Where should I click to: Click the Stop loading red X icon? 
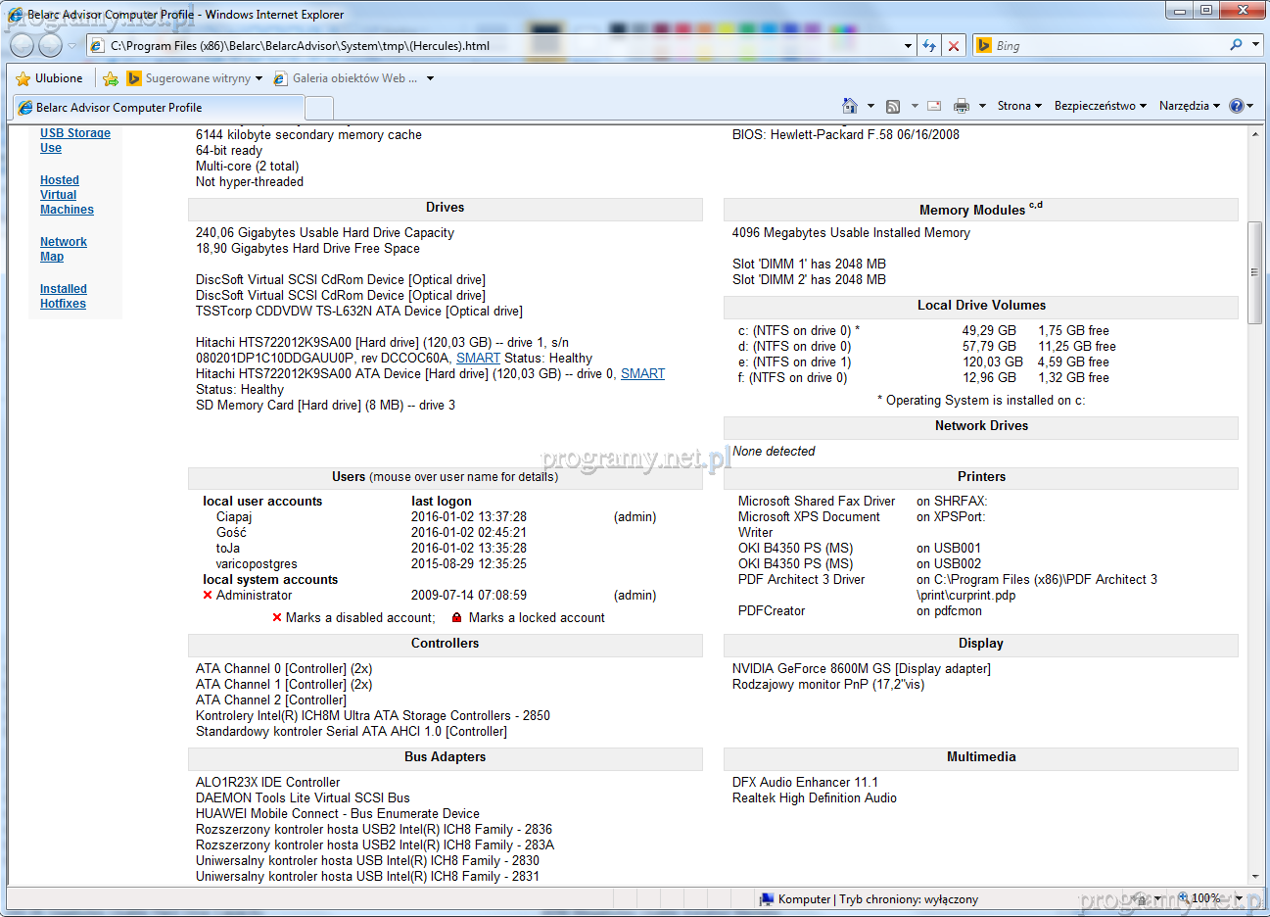point(953,46)
